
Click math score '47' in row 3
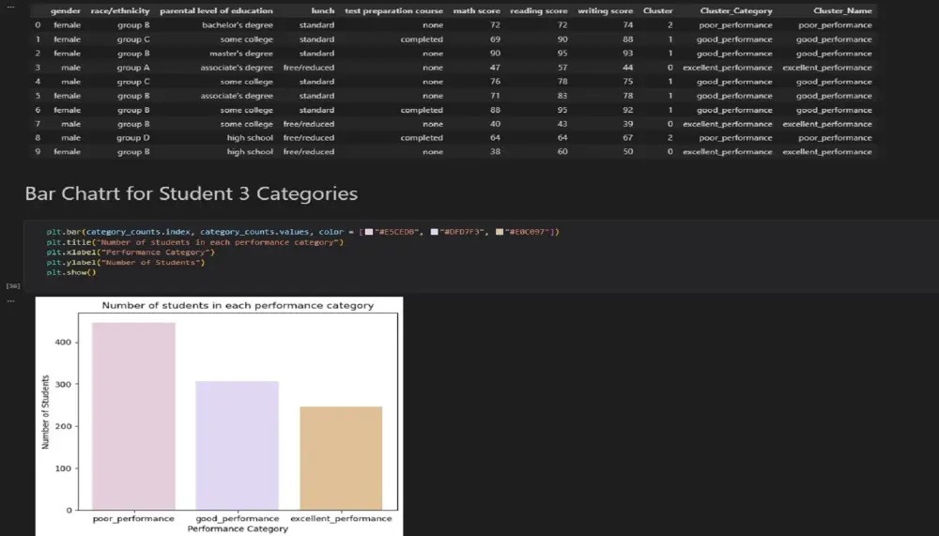[495, 68]
